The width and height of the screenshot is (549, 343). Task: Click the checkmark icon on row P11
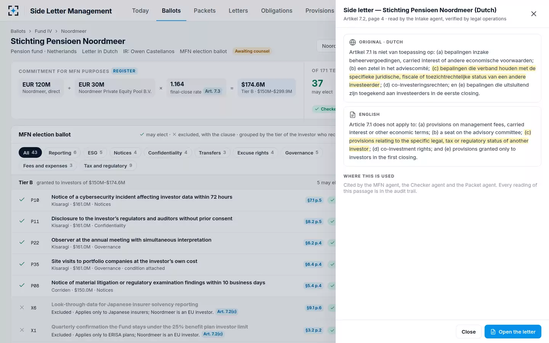click(x=22, y=221)
